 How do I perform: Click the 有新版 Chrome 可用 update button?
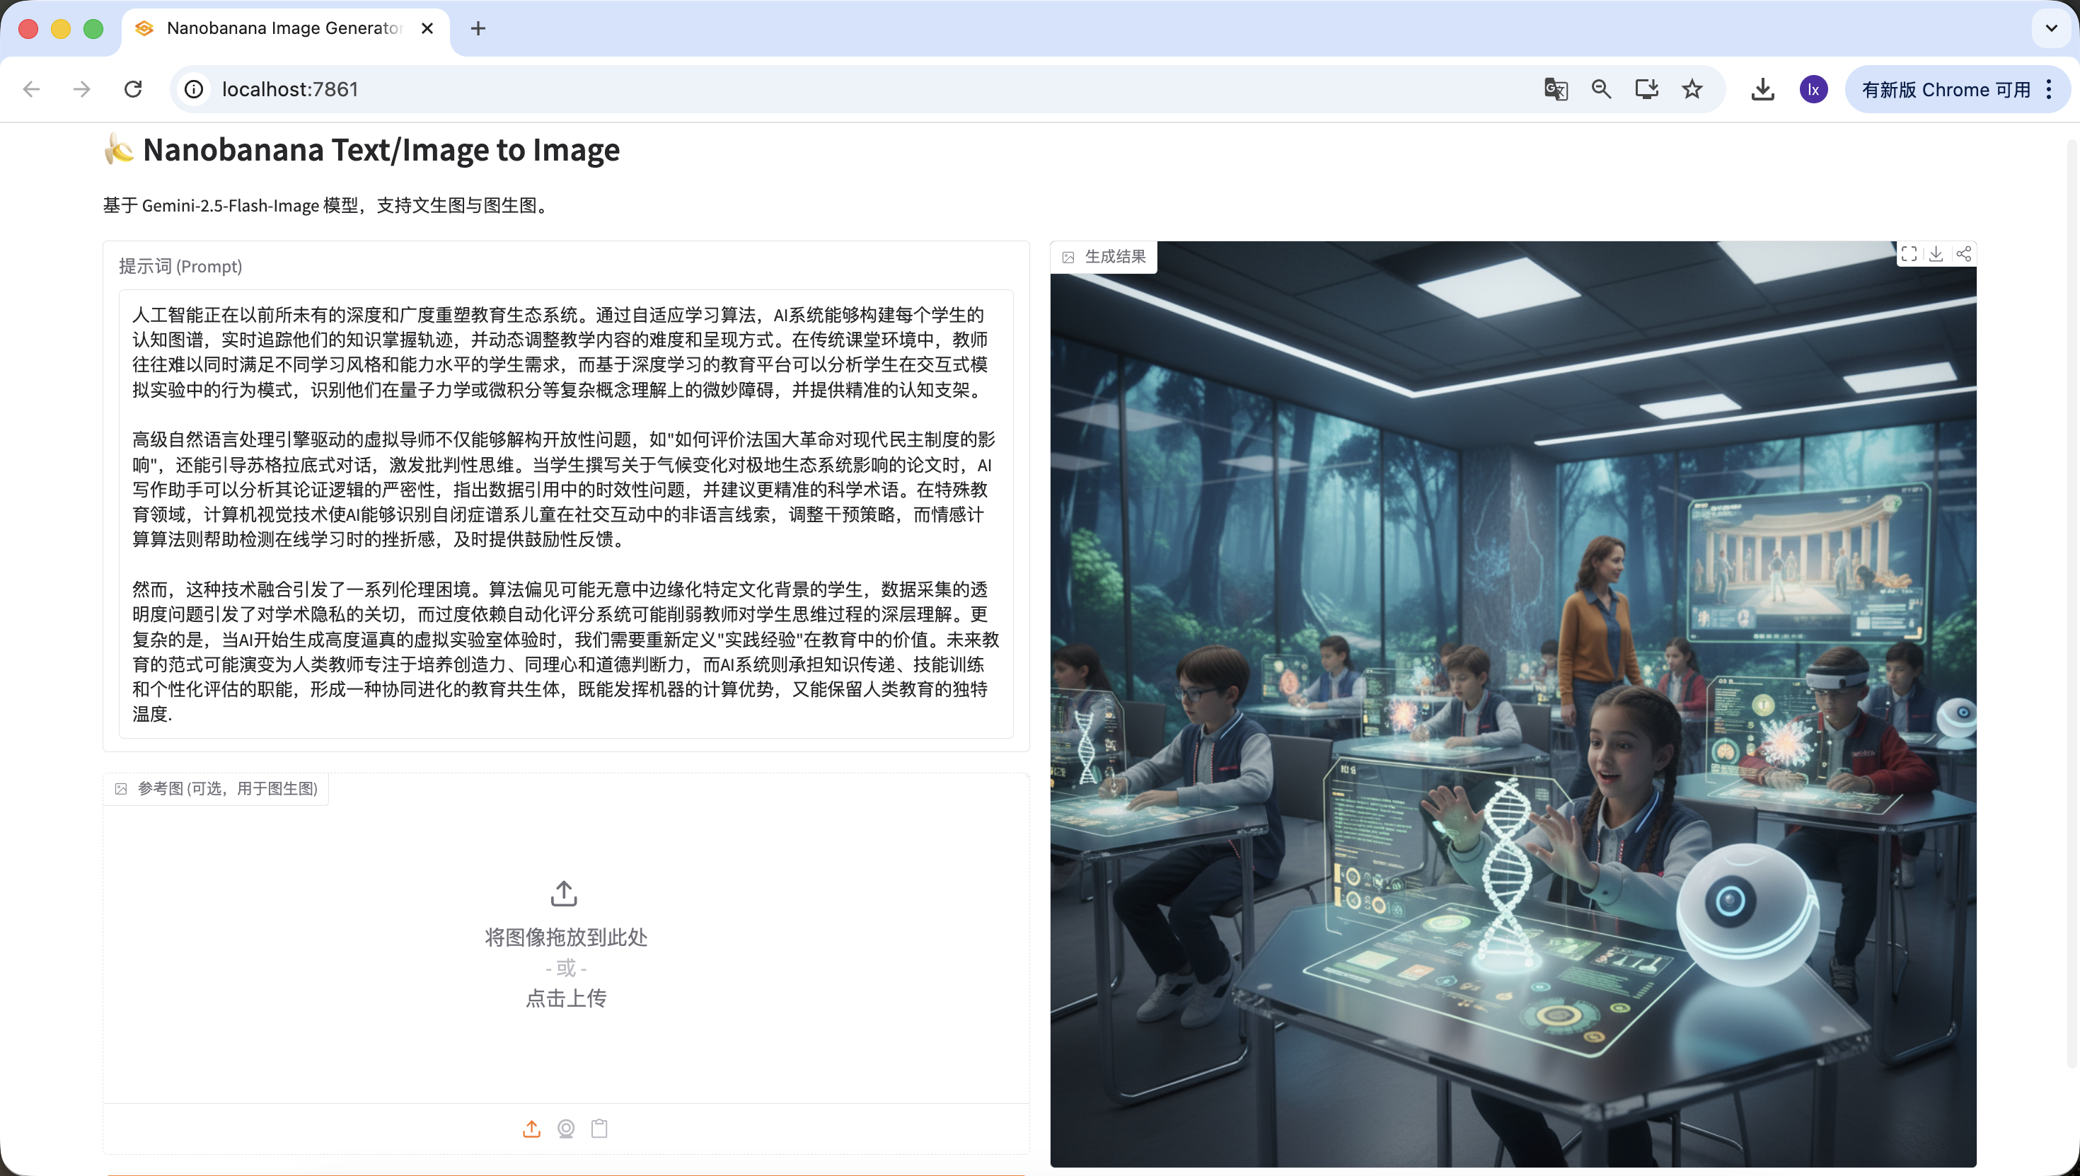click(x=1946, y=89)
